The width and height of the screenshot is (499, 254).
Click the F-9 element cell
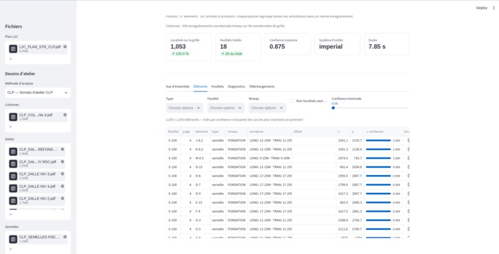click(x=201, y=211)
